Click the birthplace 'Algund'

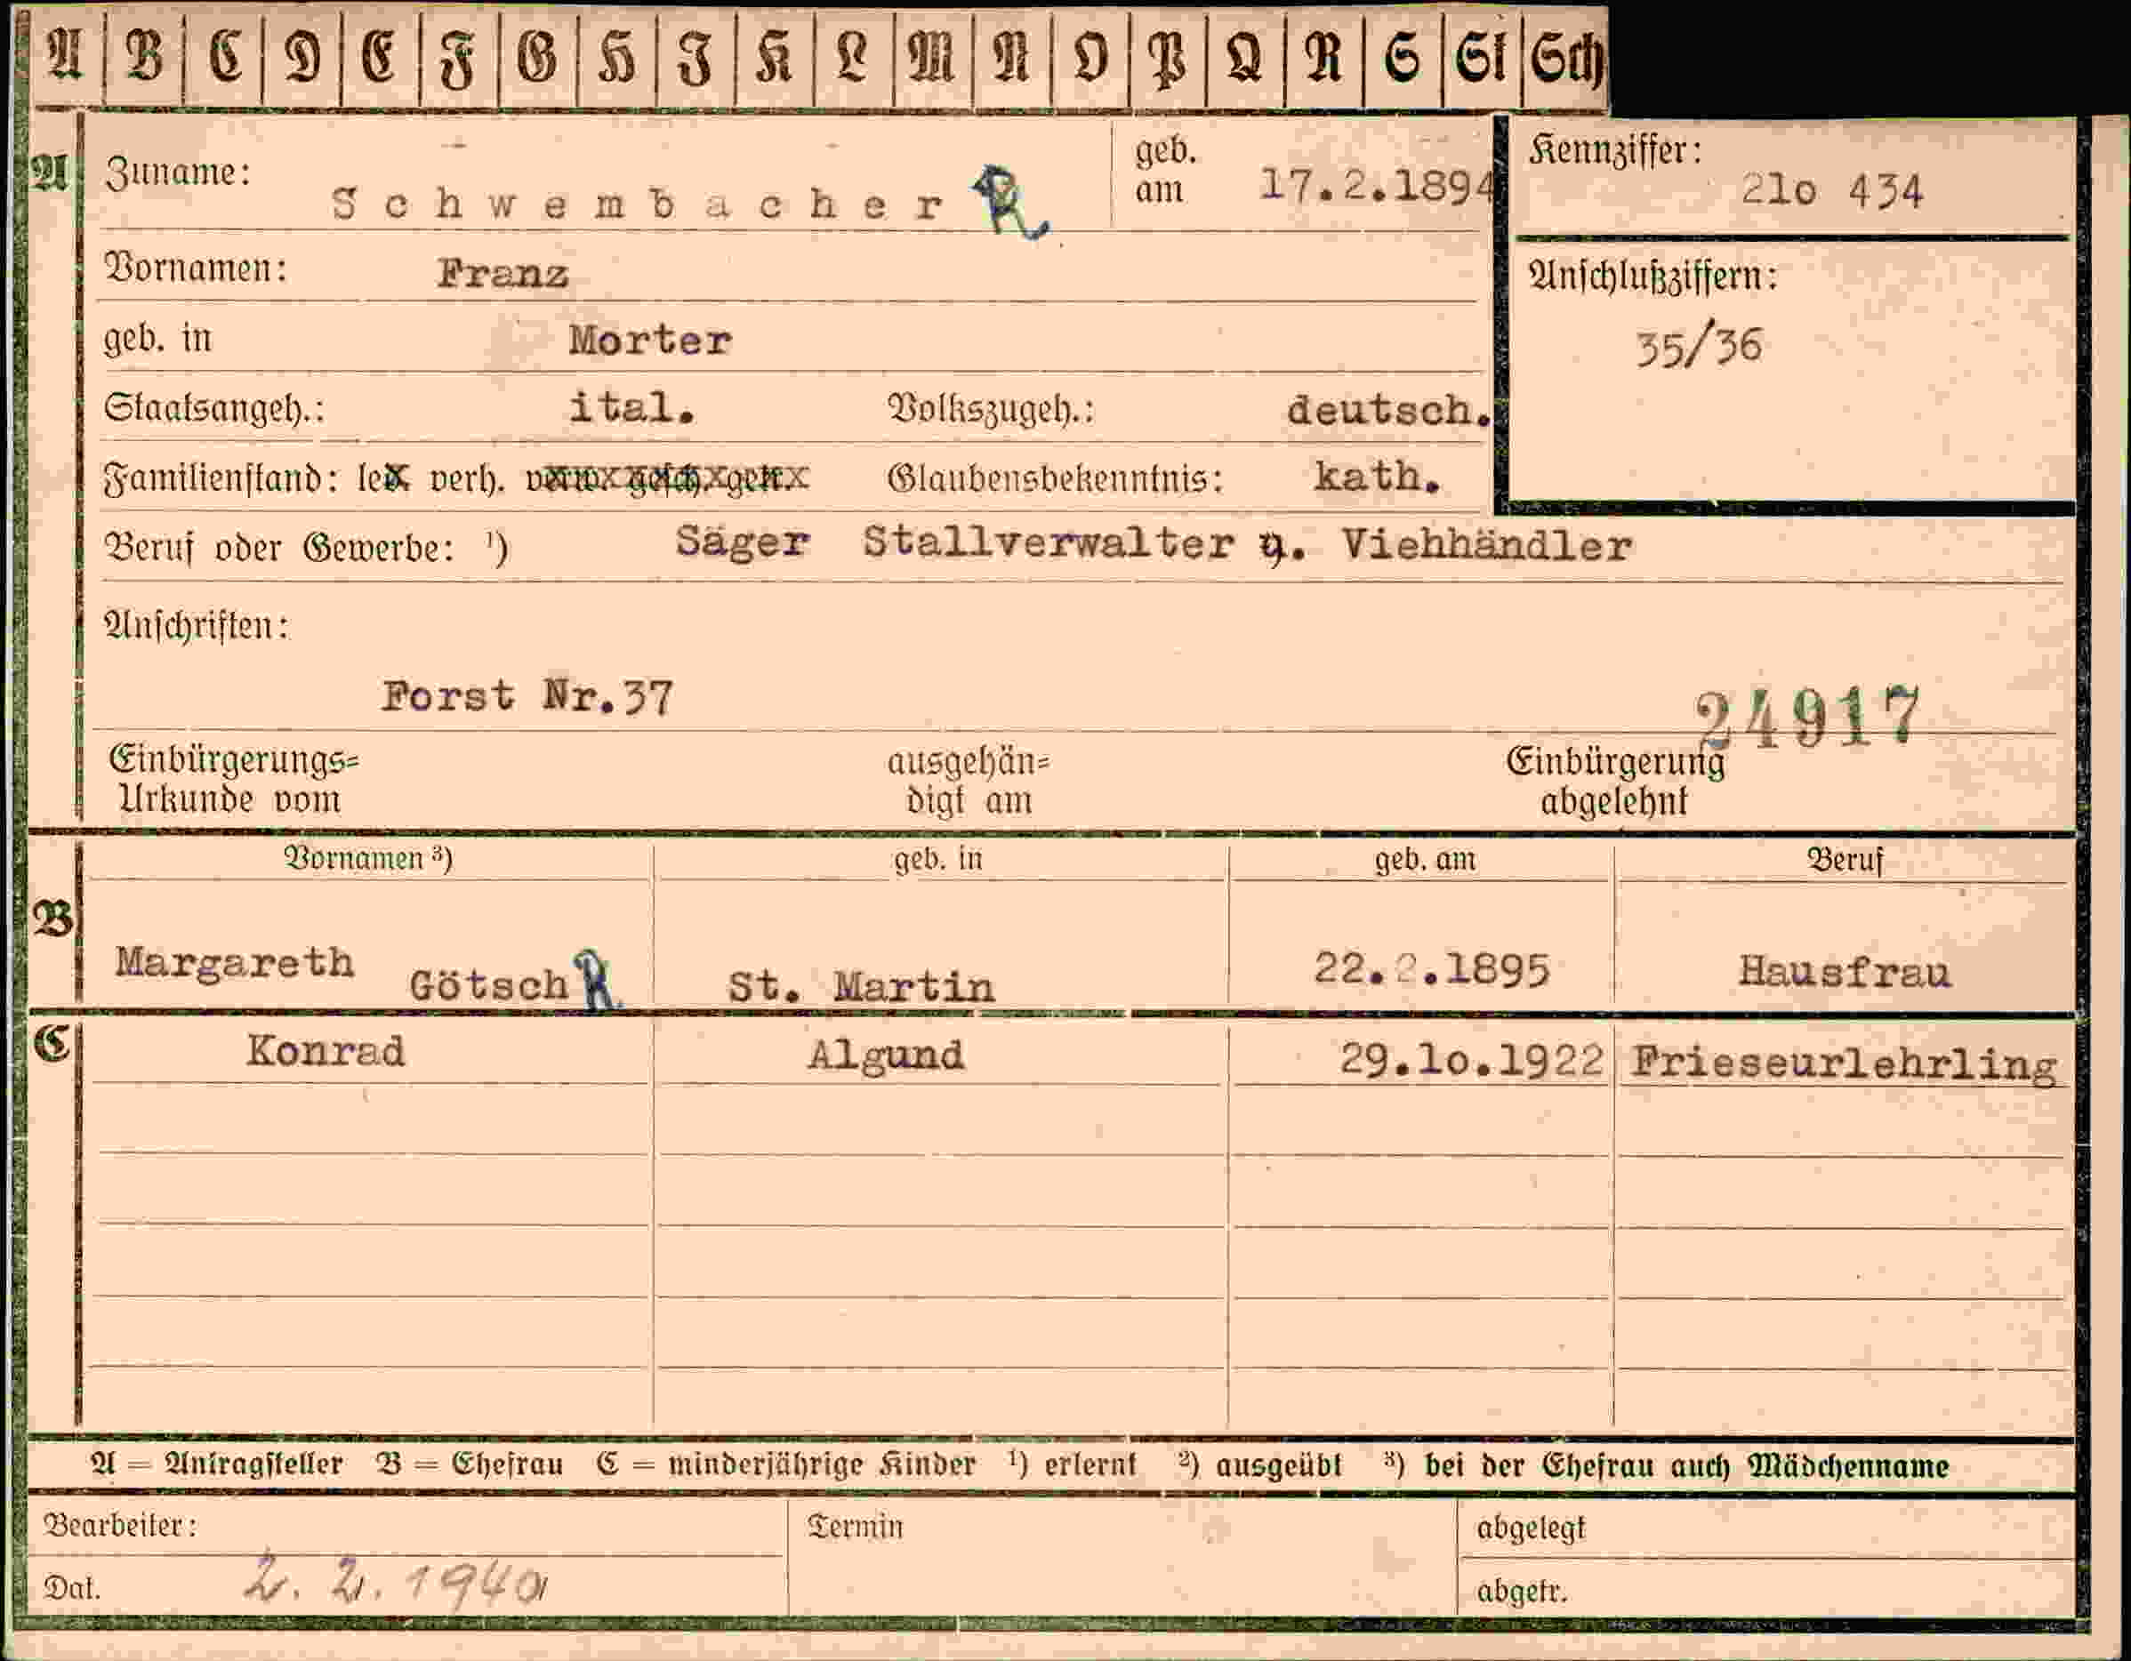click(x=886, y=1056)
